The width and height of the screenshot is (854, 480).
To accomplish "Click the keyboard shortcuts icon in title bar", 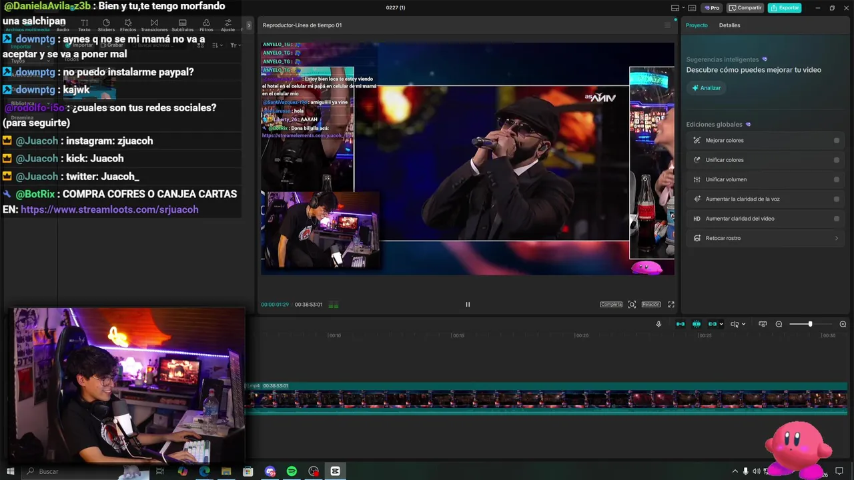I will tap(692, 8).
